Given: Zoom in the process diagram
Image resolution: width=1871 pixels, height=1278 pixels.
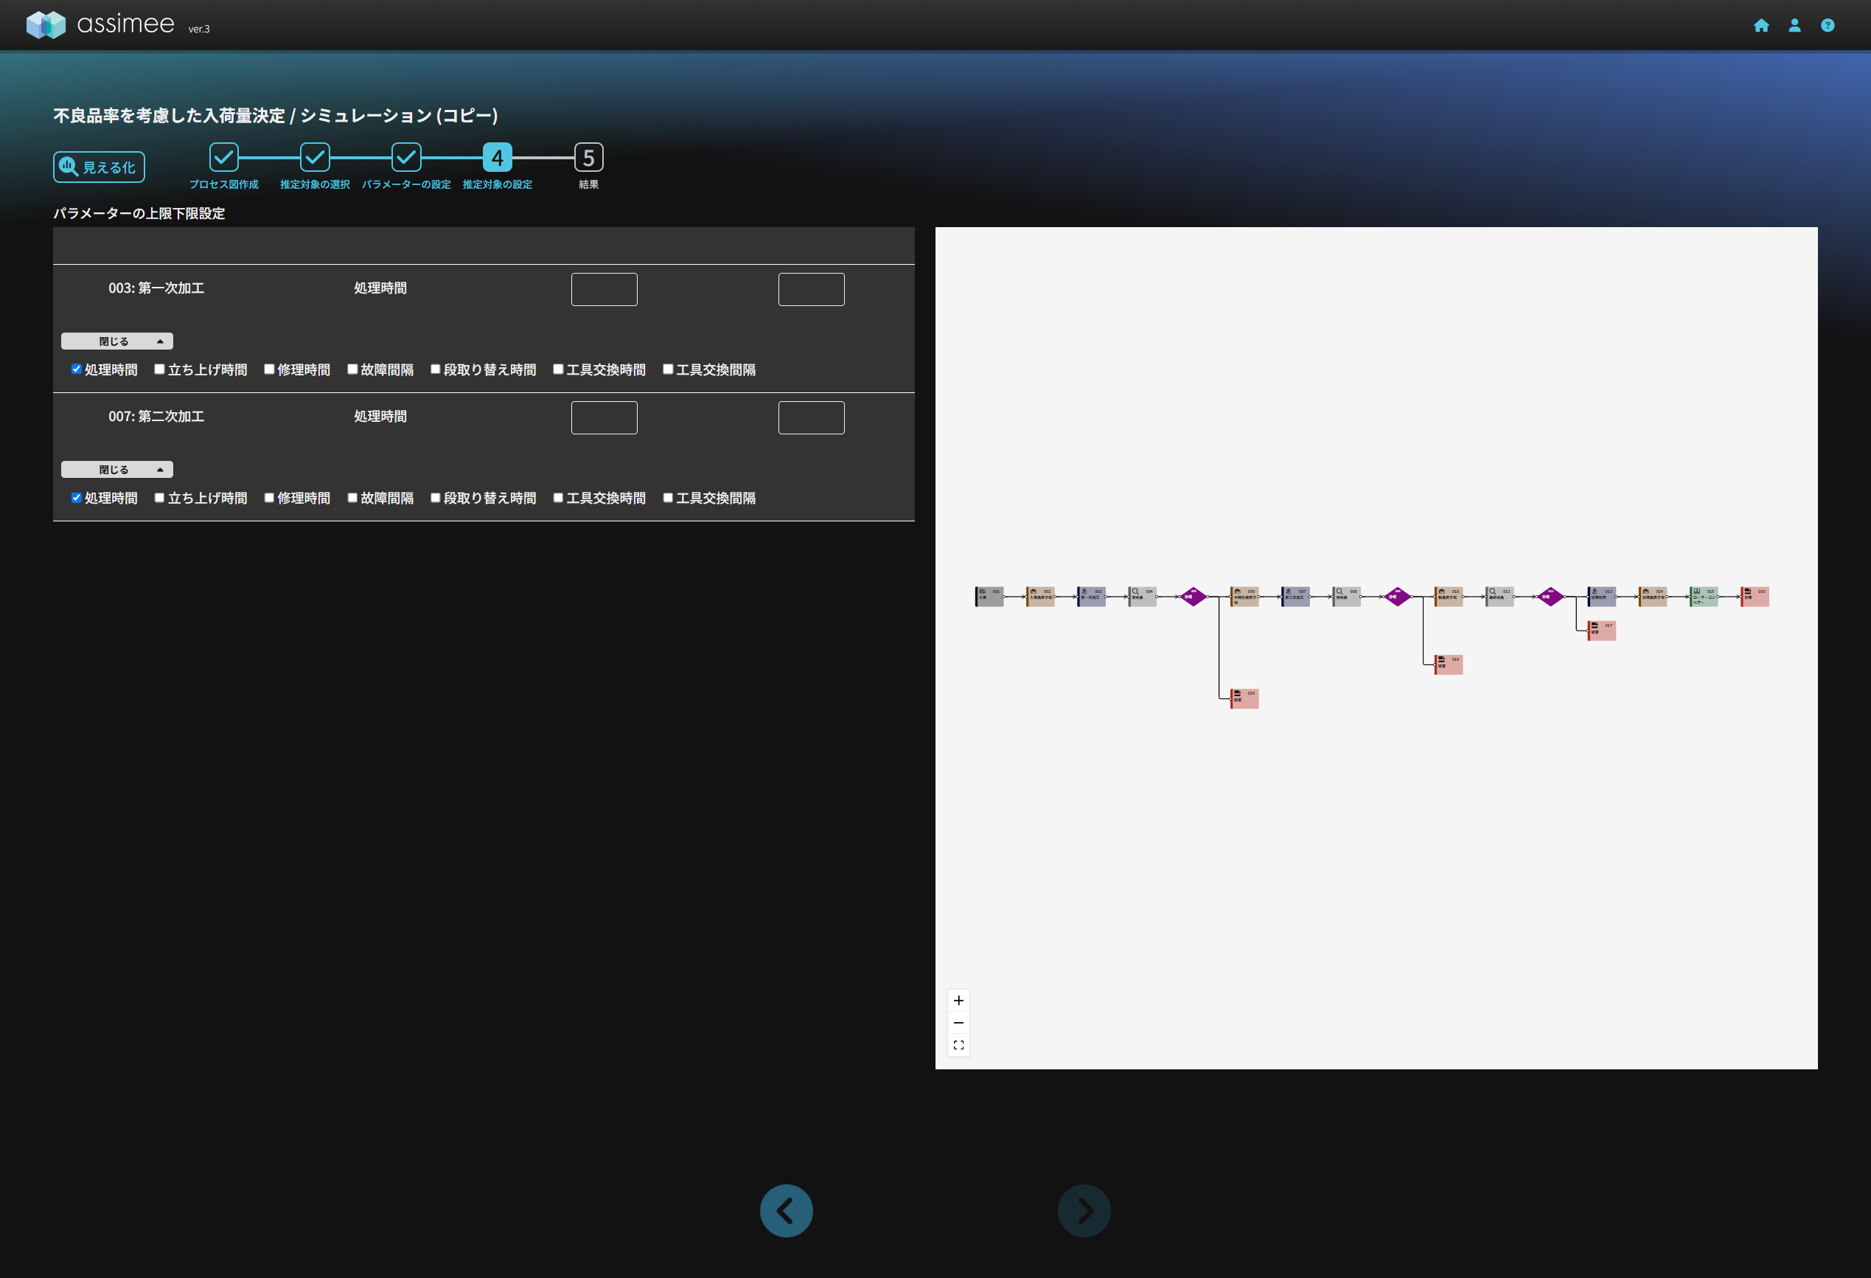Looking at the screenshot, I should pyautogui.click(x=958, y=1000).
